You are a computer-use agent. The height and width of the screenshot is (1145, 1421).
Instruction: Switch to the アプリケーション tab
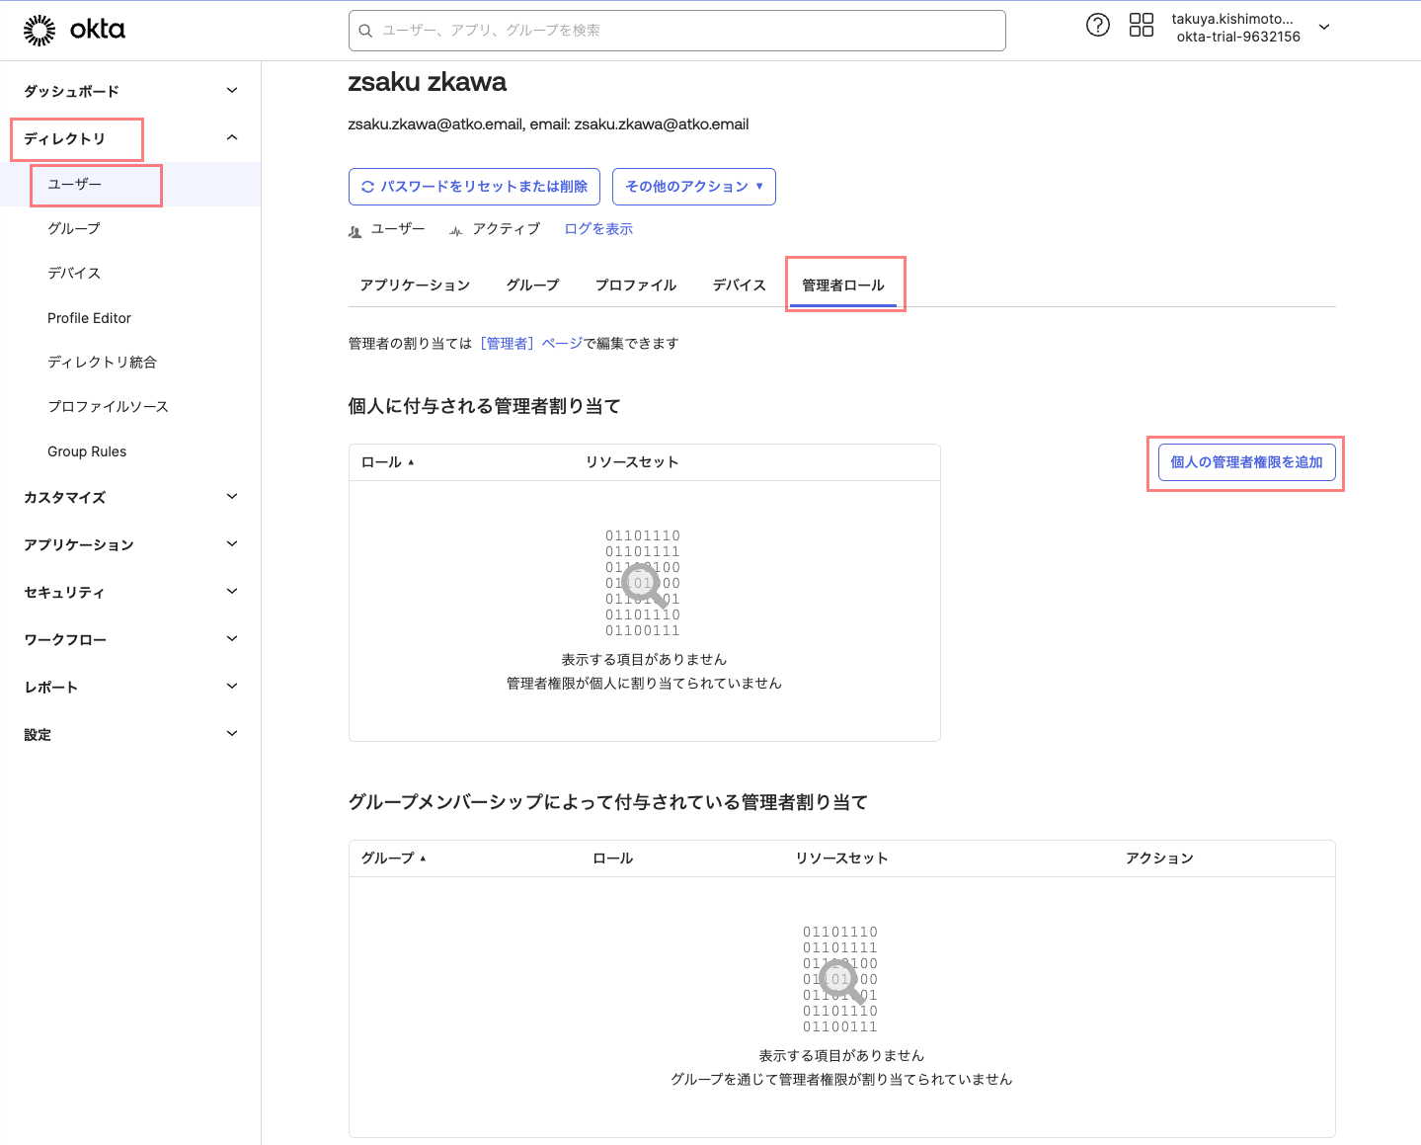coord(415,285)
